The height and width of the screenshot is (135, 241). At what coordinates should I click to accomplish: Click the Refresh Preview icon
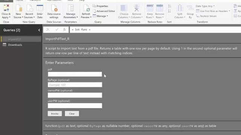(86, 8)
